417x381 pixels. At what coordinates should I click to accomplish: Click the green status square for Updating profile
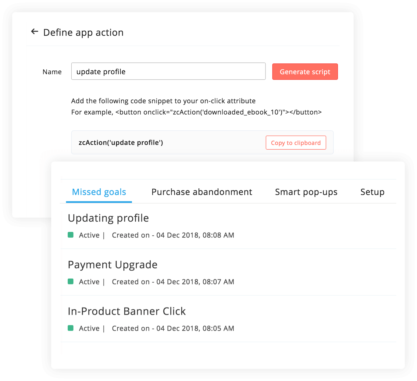(x=71, y=235)
